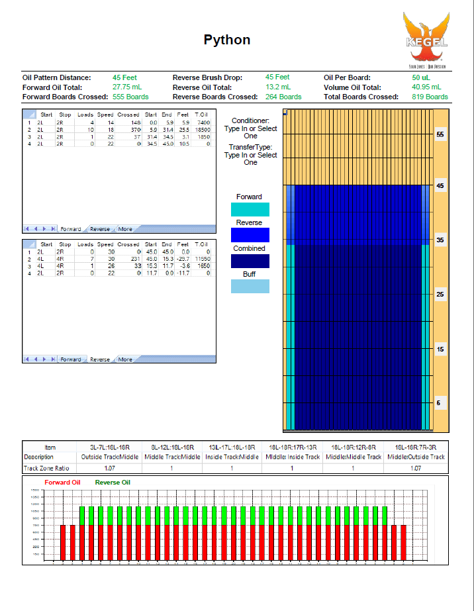Select the cell showing 10.5 feet

(183, 144)
